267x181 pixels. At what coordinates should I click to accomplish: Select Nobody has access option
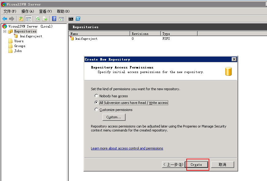(96, 96)
